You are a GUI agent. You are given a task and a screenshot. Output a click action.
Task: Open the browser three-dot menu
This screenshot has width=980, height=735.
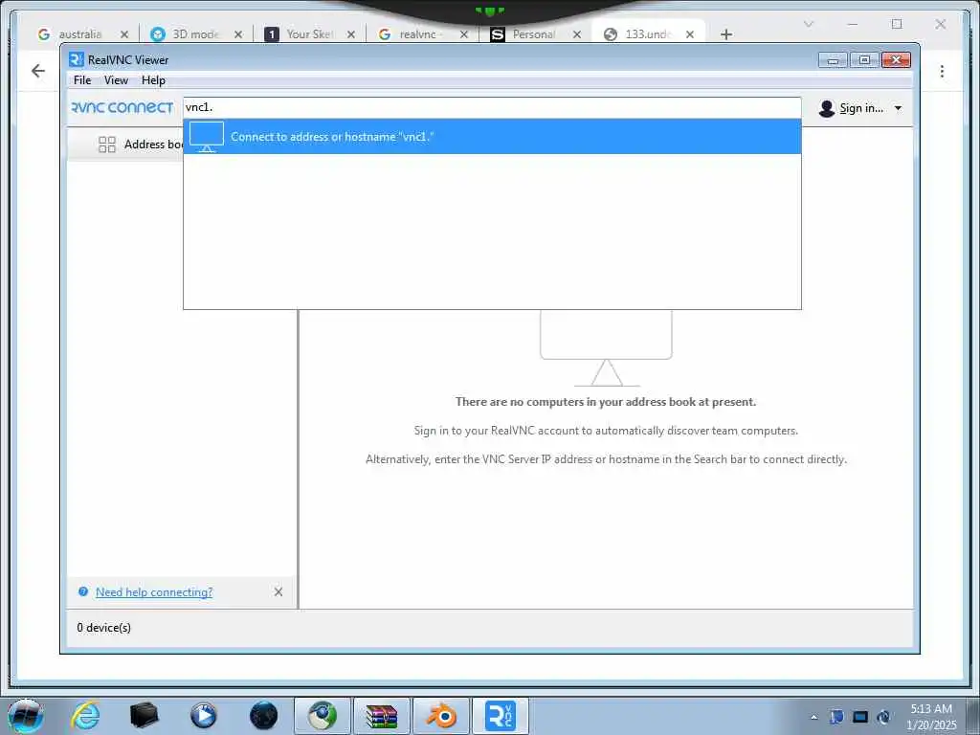[x=942, y=71]
